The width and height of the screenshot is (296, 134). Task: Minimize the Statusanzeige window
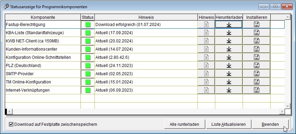264,6
